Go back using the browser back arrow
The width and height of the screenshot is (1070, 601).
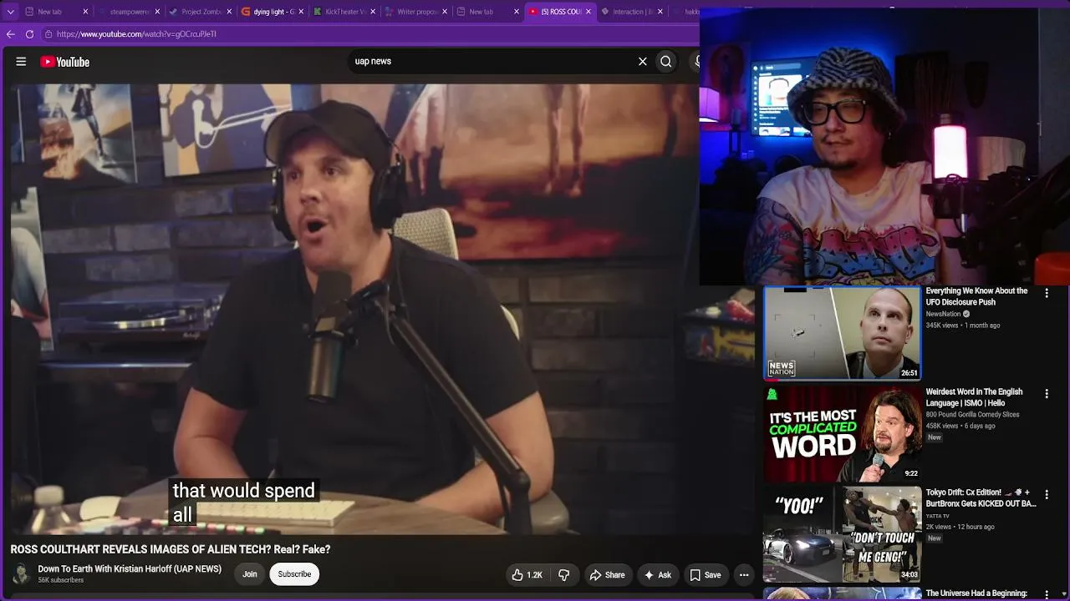(11, 34)
